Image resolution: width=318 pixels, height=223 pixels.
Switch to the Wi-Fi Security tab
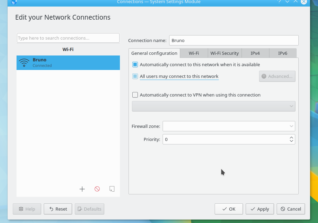click(x=224, y=53)
